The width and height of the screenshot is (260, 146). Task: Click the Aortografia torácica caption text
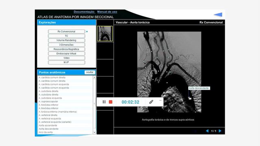click(168, 120)
